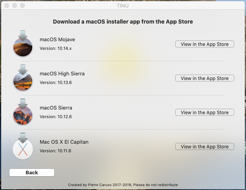Click the macOS Mojave installer icon
The height and width of the screenshot is (190, 246).
point(23,44)
